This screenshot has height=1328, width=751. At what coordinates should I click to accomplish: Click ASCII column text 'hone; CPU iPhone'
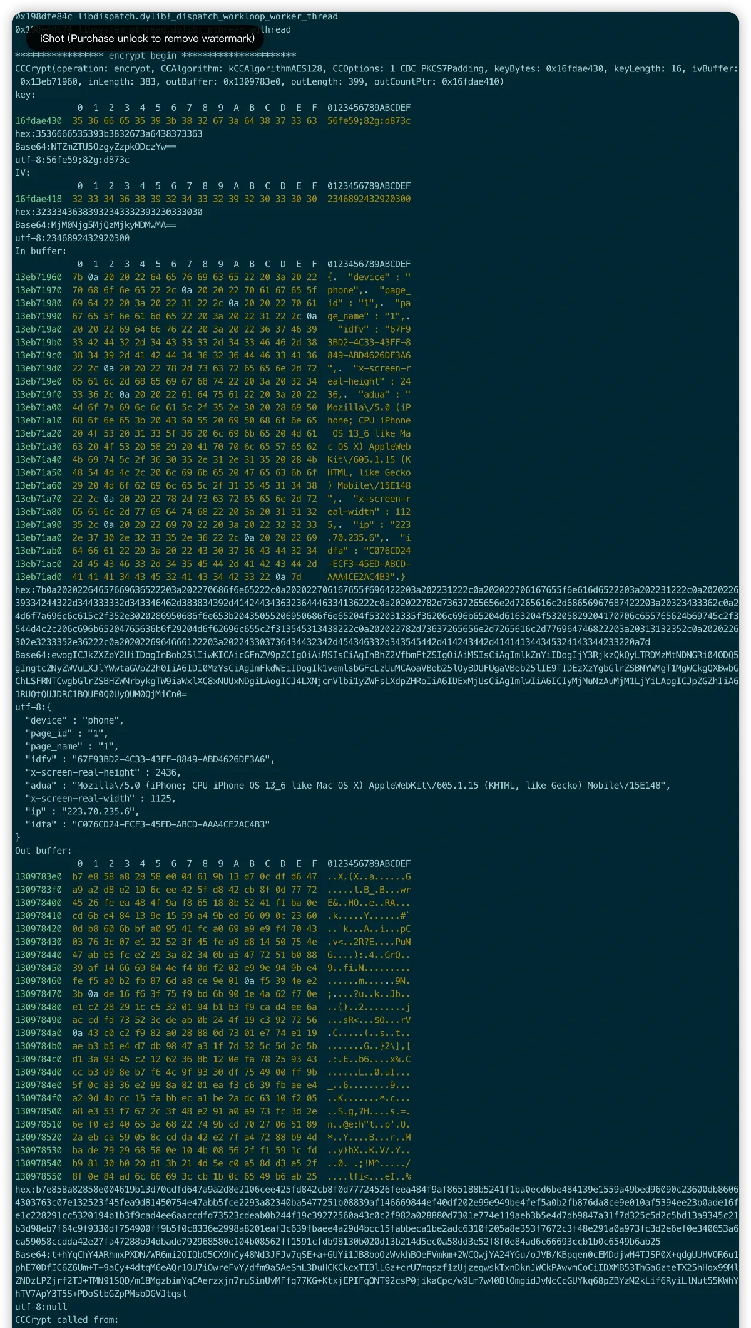(x=369, y=421)
